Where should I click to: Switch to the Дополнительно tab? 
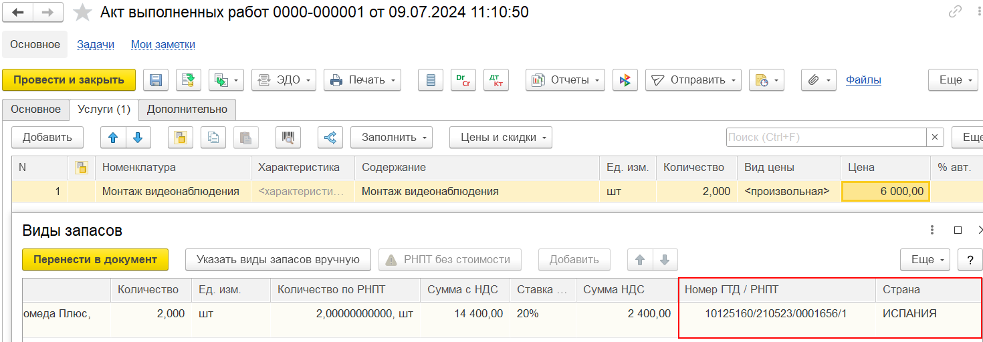click(x=187, y=109)
